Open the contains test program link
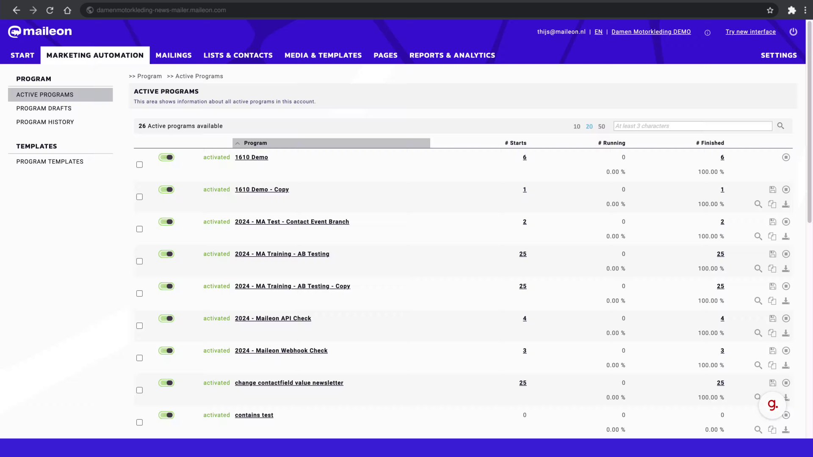Viewport: 813px width, 457px height. tap(254, 415)
